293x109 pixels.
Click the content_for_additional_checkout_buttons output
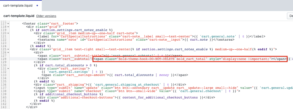(160, 97)
